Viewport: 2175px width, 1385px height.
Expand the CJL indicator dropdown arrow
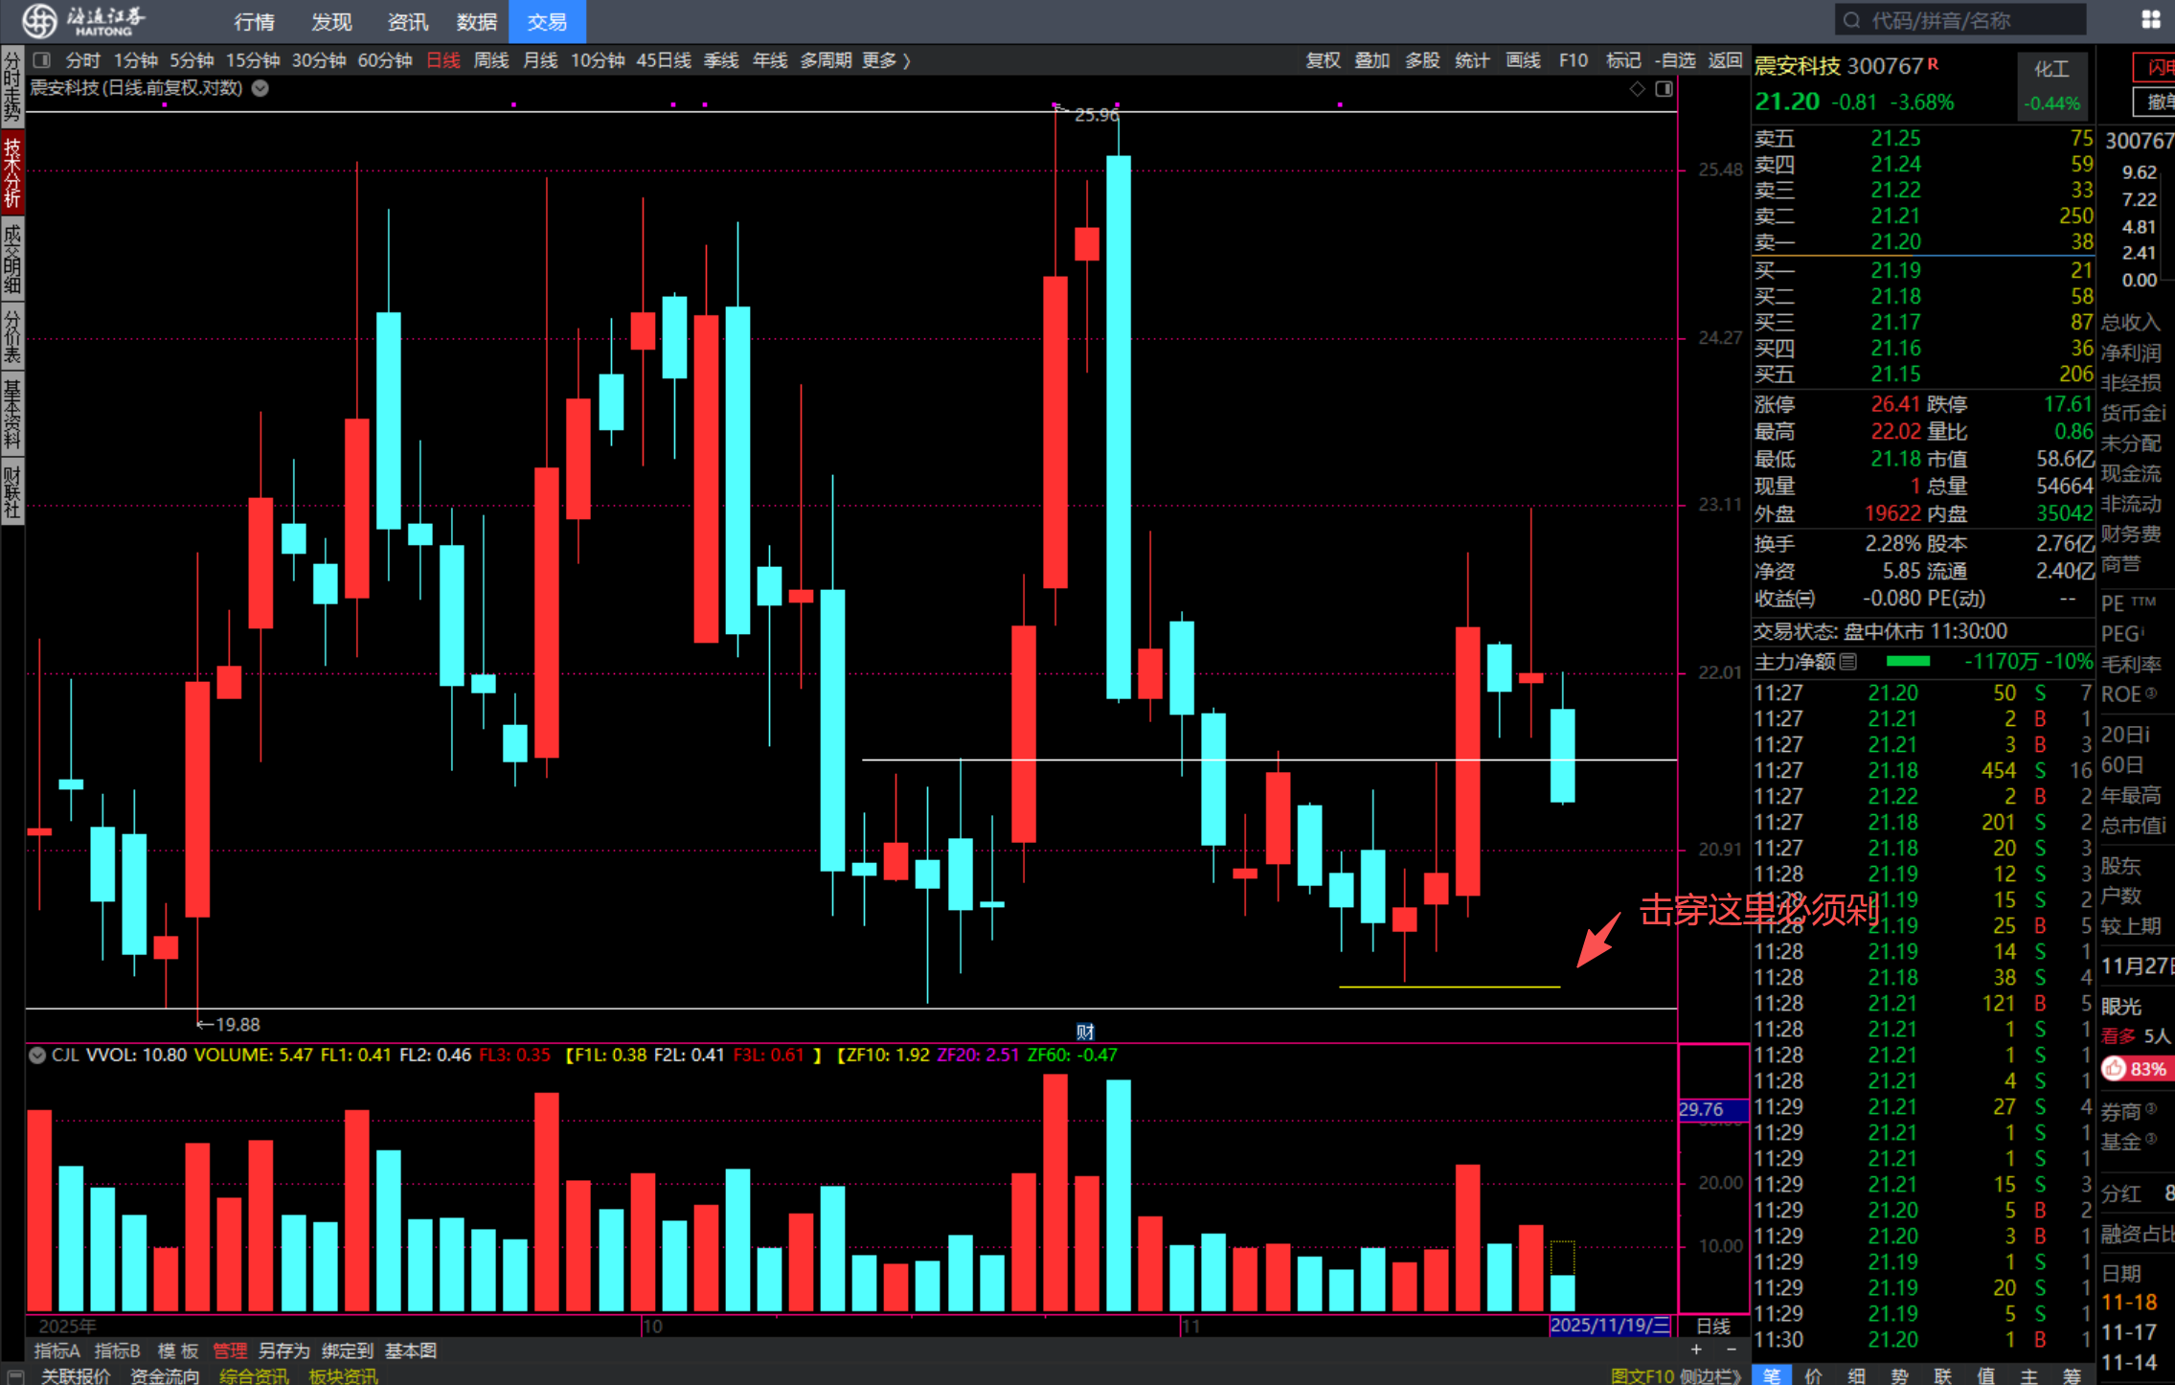tap(37, 1056)
